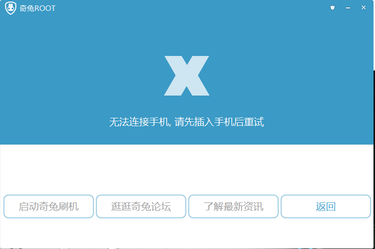Click the blank white area above buttons

coord(187,169)
